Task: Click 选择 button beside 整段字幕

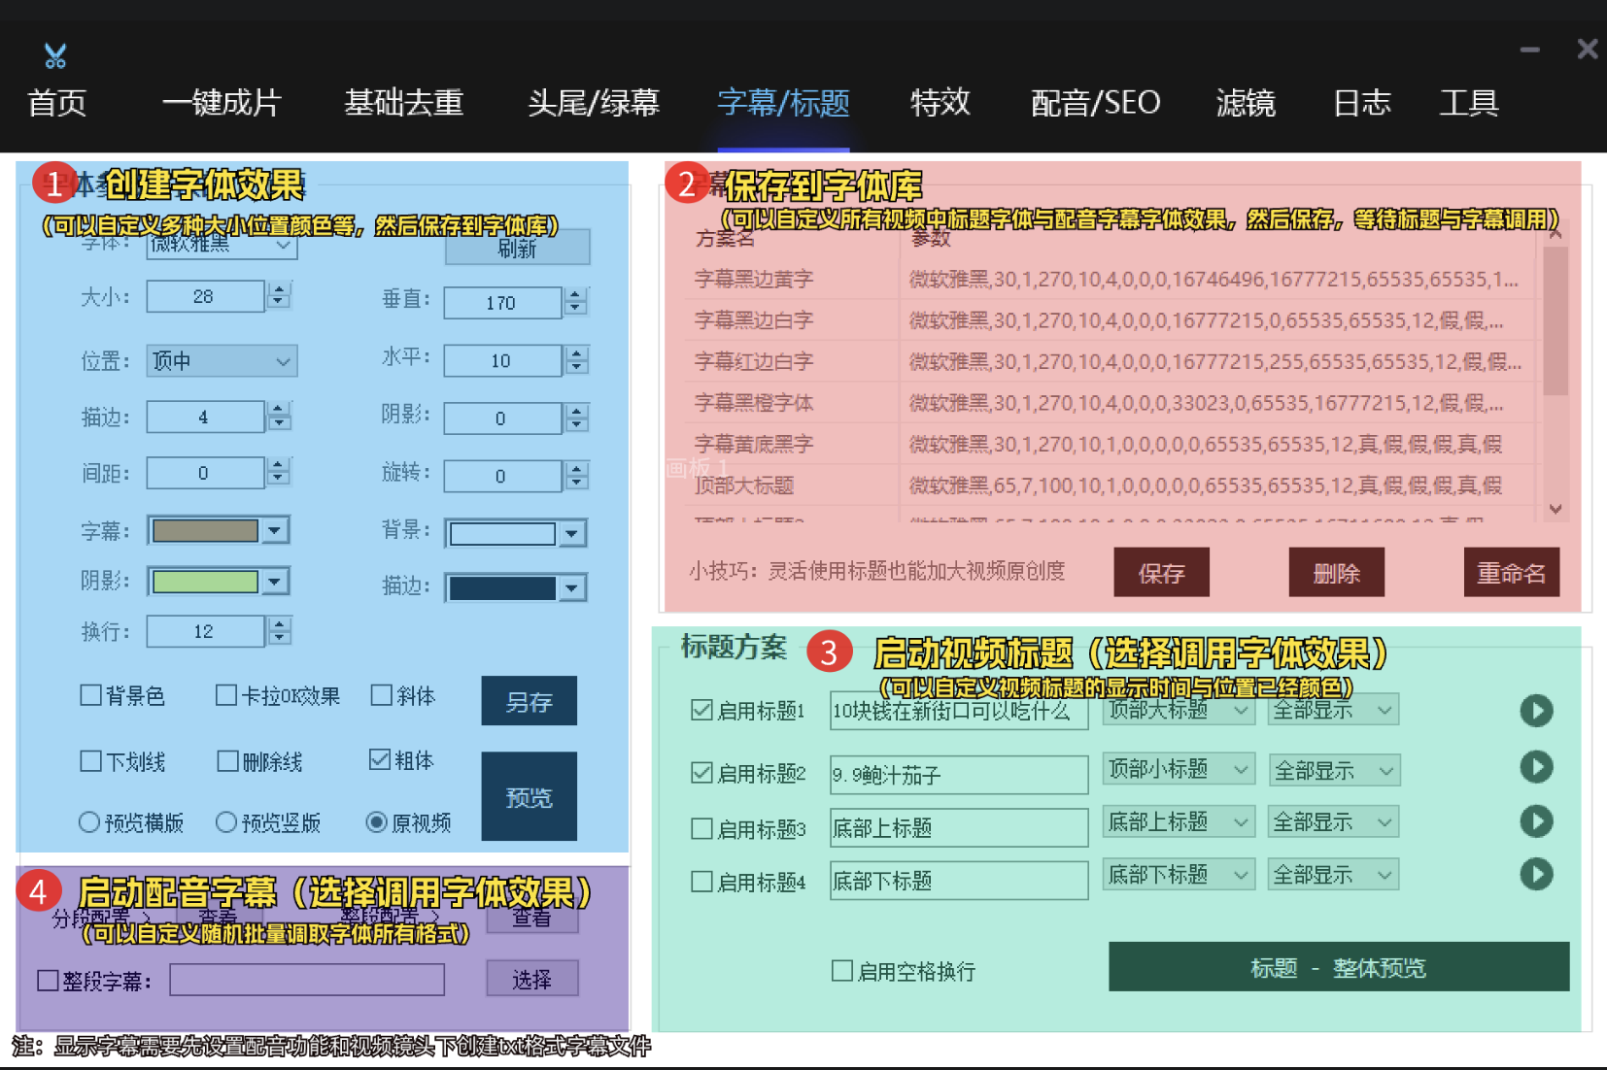Action: (531, 979)
